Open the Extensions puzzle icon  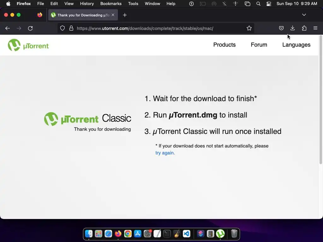304,28
